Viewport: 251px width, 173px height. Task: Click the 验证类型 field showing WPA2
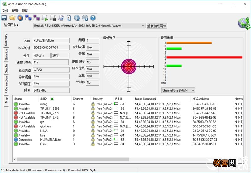51,70
